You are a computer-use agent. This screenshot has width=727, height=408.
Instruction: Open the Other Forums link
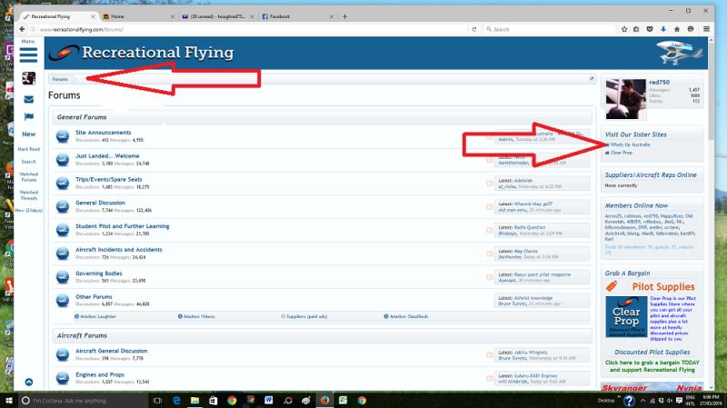[94, 297]
